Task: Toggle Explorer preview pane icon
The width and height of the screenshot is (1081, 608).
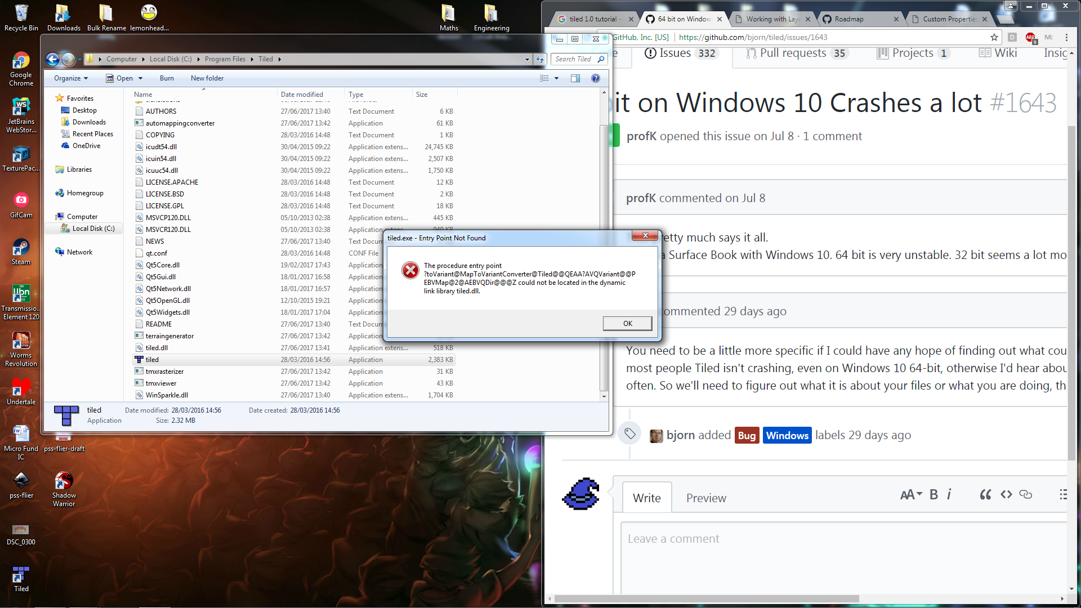Action: (575, 78)
